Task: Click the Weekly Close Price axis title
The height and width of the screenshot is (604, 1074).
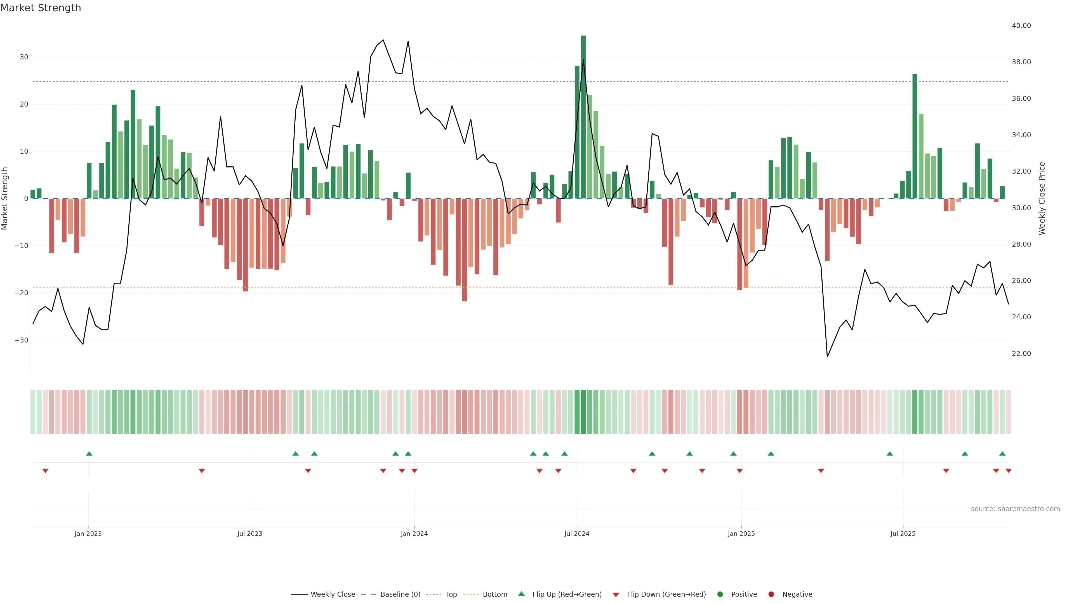Action: click(x=1042, y=199)
